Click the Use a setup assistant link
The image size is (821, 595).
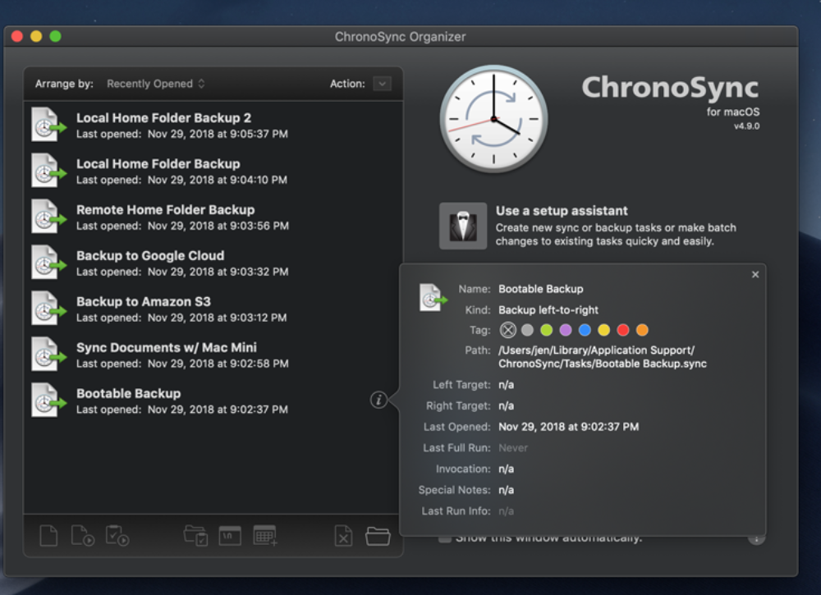click(x=562, y=211)
